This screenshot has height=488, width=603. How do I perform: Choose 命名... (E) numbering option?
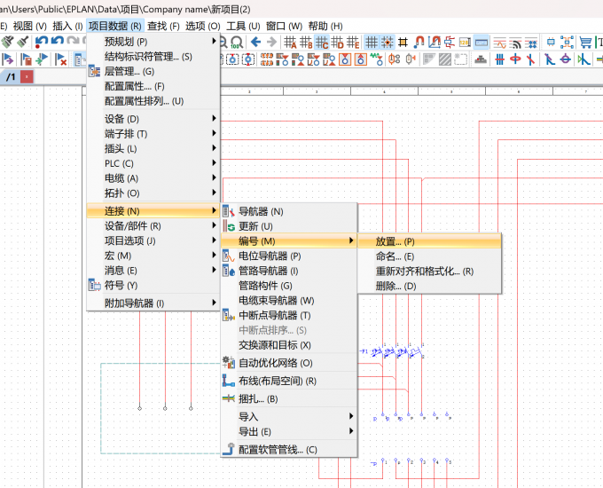point(429,256)
